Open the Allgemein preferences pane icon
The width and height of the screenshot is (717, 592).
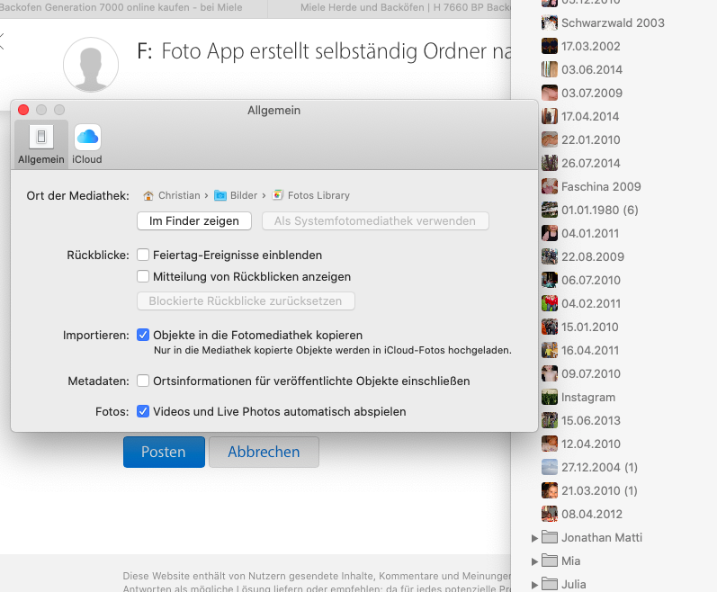(x=41, y=137)
